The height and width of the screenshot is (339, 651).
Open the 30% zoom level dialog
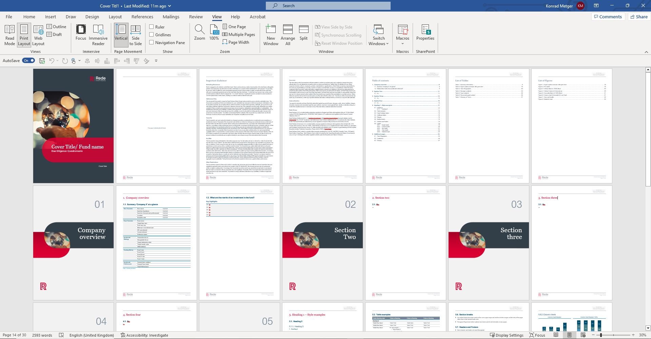643,335
